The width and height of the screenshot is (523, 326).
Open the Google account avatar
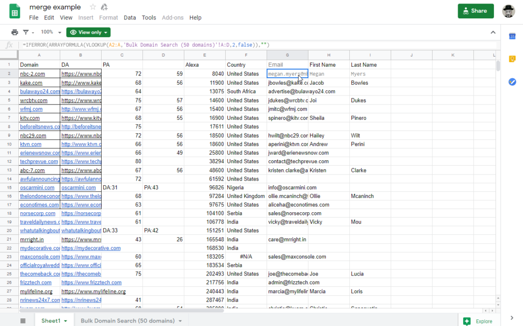point(509,11)
